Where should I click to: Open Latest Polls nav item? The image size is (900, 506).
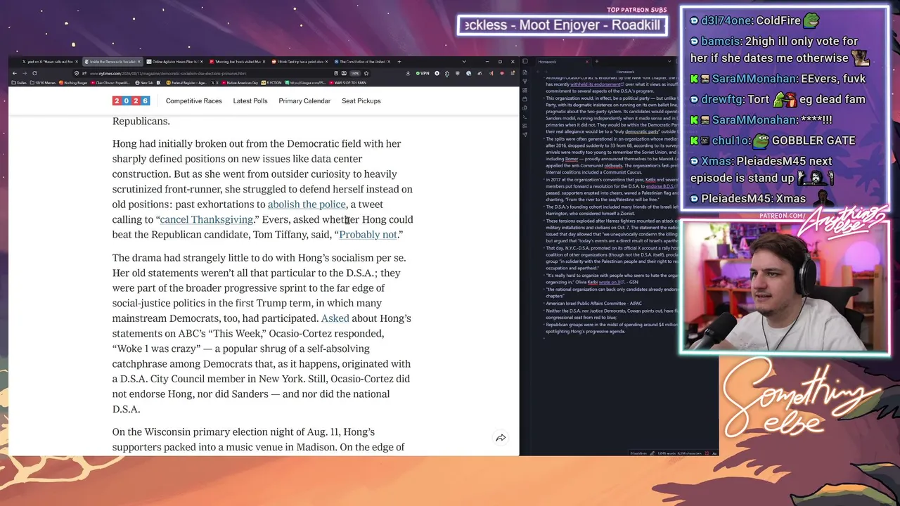pyautogui.click(x=250, y=100)
